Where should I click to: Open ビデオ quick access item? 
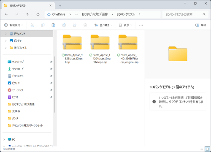tap(15, 97)
